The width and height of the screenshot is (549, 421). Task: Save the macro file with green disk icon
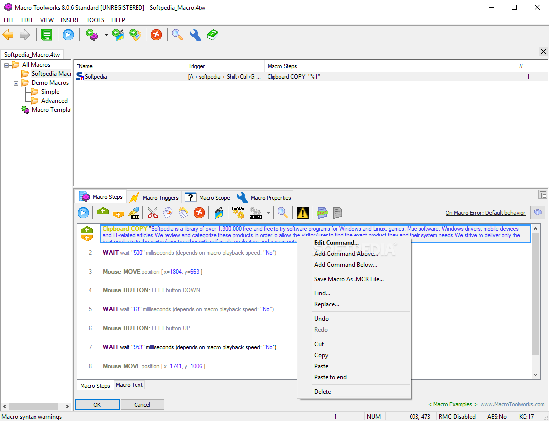[46, 35]
